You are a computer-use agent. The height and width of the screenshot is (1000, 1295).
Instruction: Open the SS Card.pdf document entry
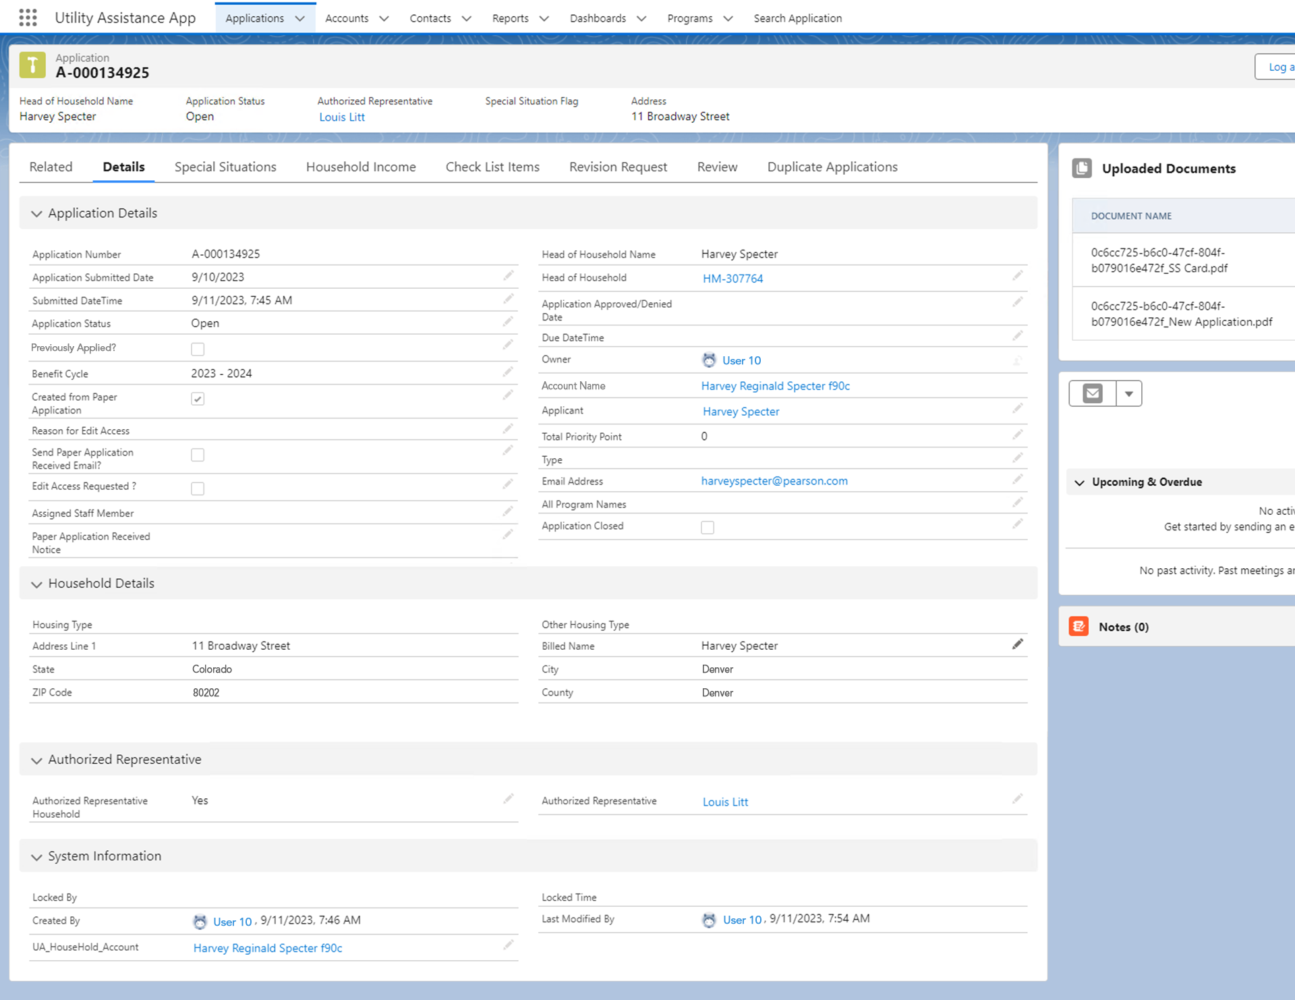1159,260
